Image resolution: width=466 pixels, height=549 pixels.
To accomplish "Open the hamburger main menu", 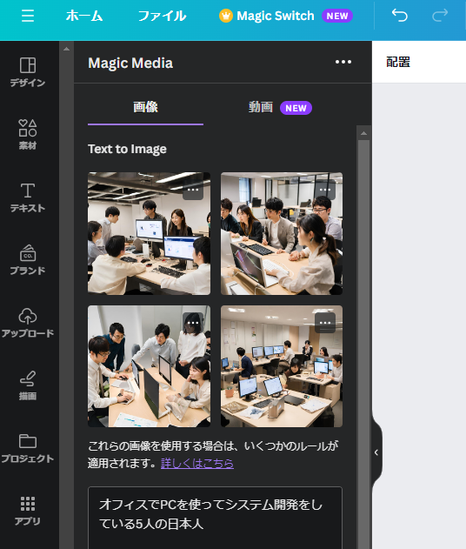I will 28,16.
